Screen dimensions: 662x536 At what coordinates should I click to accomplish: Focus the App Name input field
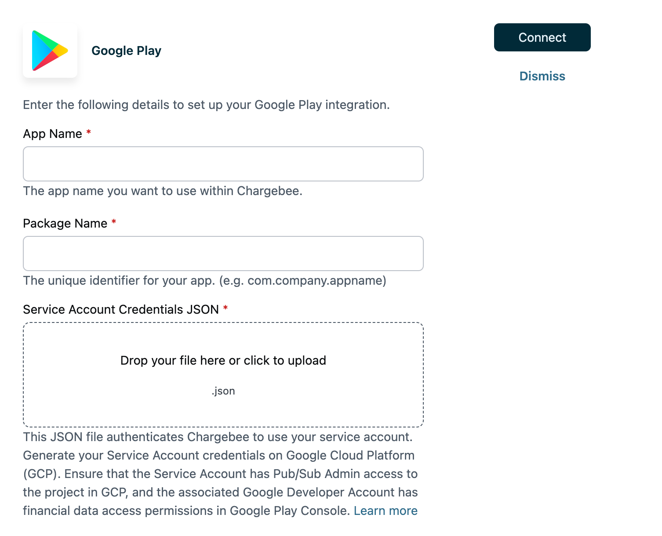(x=223, y=164)
